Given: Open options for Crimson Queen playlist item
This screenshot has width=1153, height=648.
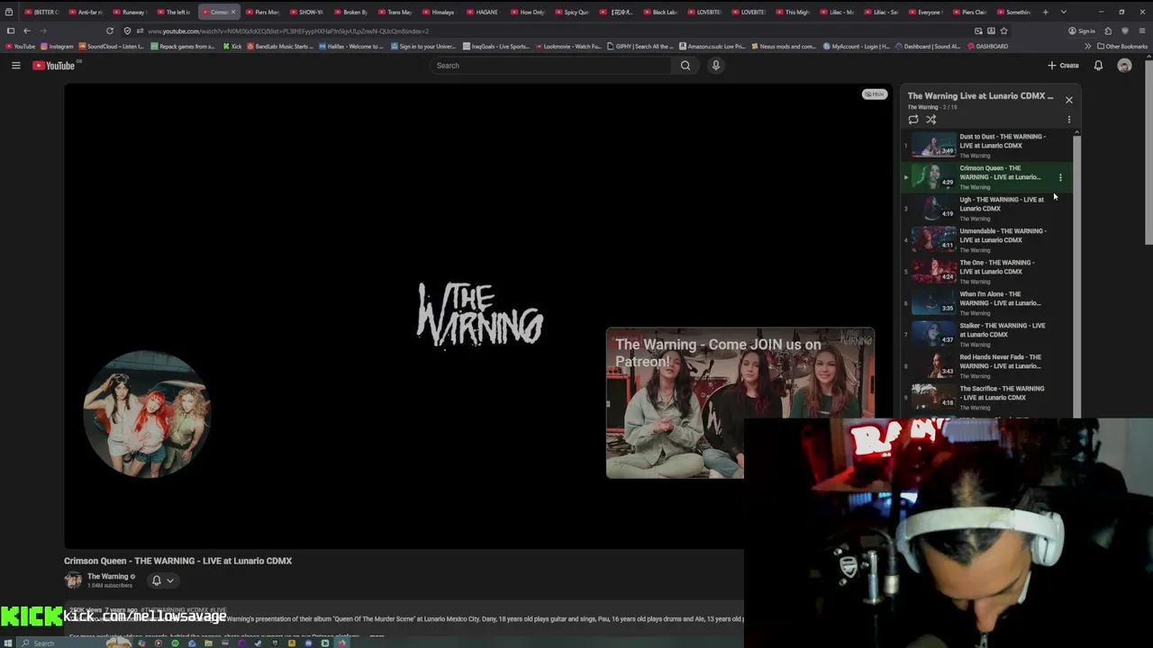Looking at the screenshot, I should click(1060, 177).
